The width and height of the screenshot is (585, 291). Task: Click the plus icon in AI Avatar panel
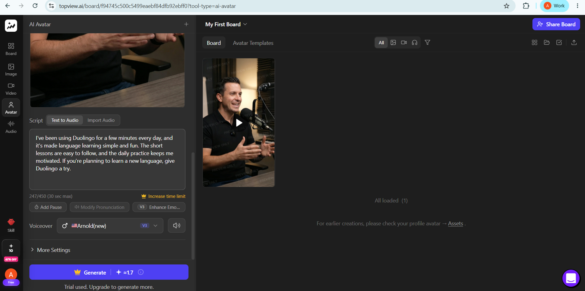(x=186, y=24)
